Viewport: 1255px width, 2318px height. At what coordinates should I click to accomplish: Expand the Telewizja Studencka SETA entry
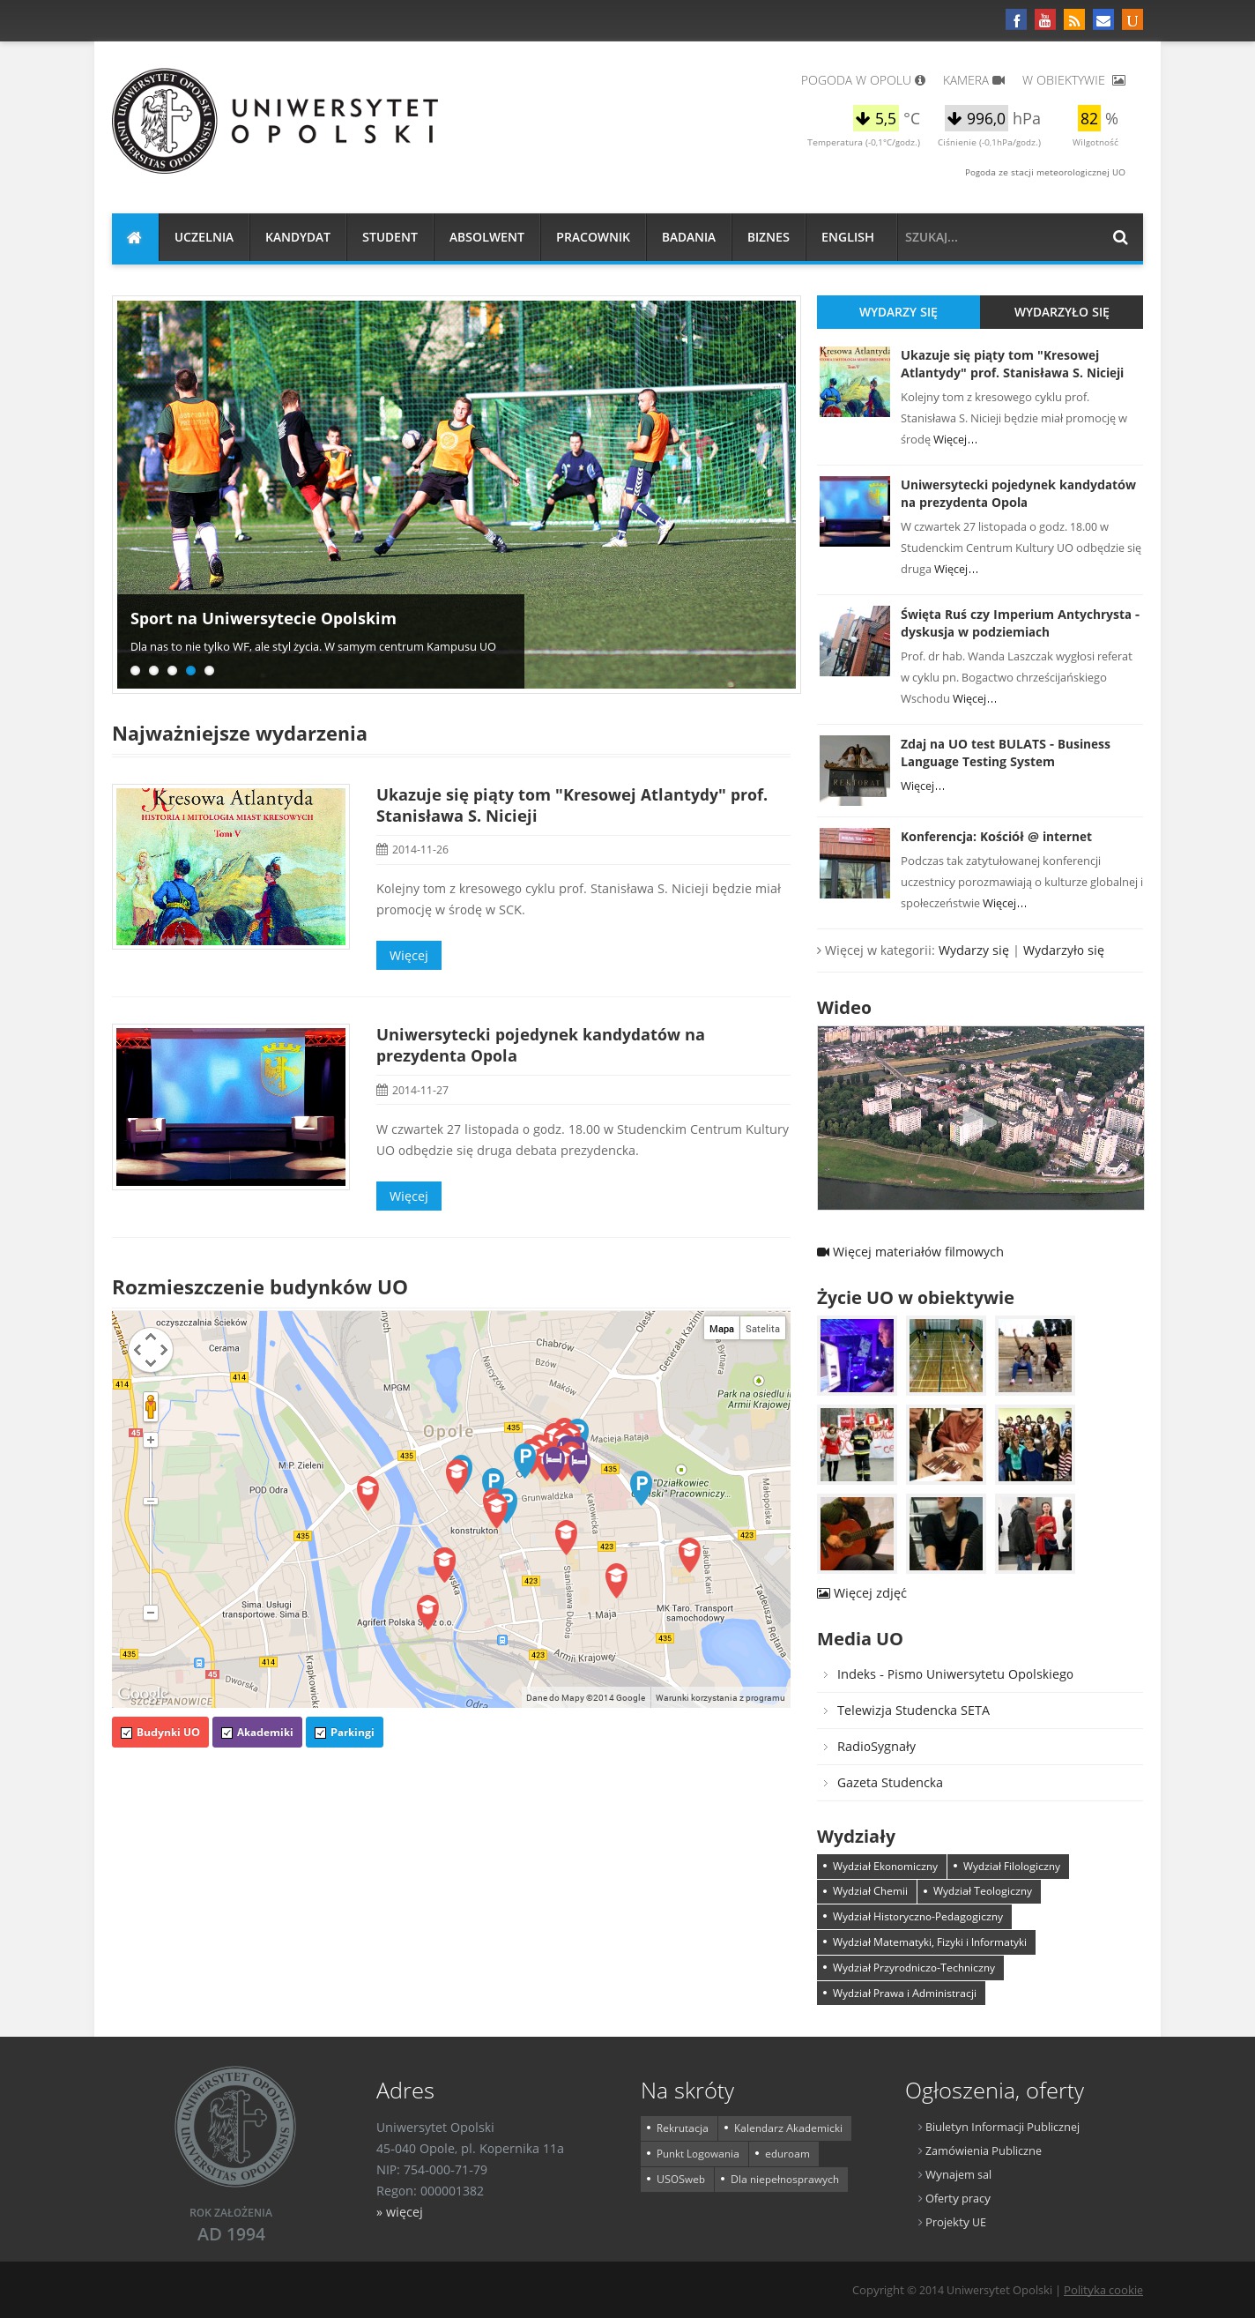pos(912,1710)
